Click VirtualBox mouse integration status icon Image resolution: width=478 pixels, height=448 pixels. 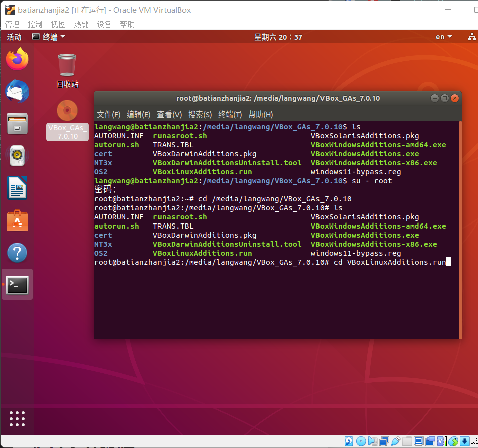[453, 441]
